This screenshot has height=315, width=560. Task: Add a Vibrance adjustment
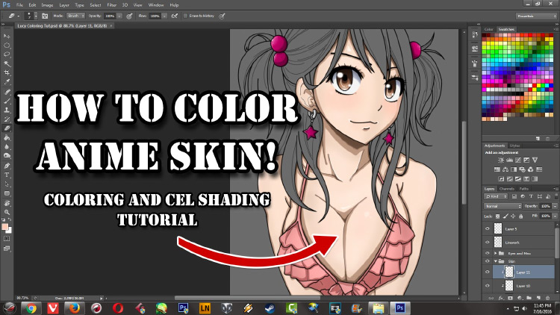click(535, 160)
